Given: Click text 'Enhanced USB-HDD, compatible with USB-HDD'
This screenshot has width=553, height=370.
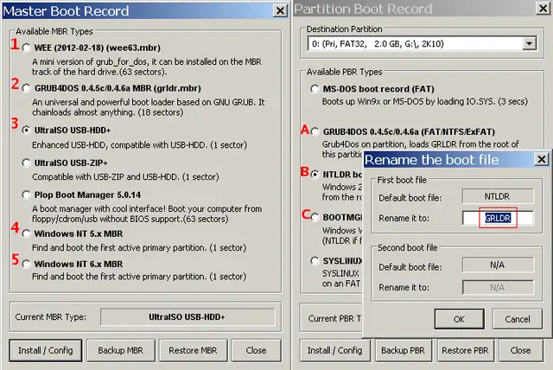Looking at the screenshot, I should tap(119, 145).
